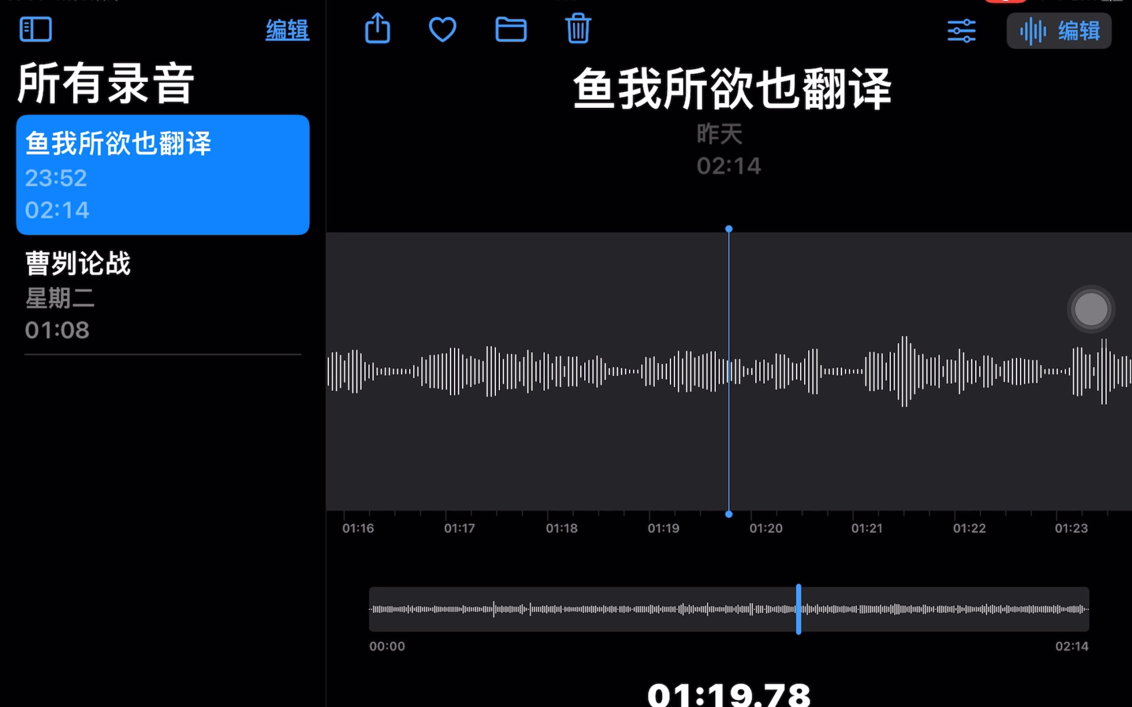Click the 01:23 timeline label
1132x707 pixels.
pos(1071,528)
